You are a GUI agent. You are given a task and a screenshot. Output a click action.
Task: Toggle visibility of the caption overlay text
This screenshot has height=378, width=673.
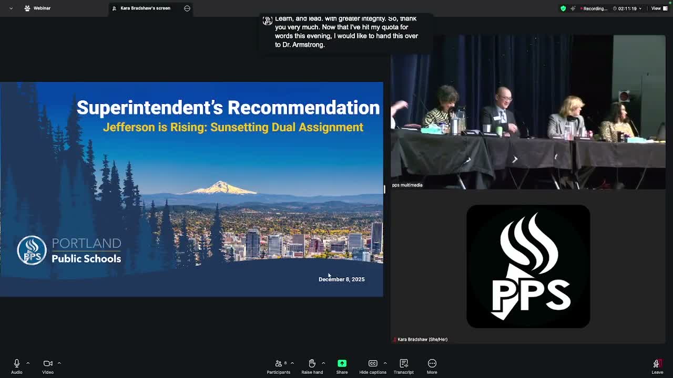coord(268,20)
